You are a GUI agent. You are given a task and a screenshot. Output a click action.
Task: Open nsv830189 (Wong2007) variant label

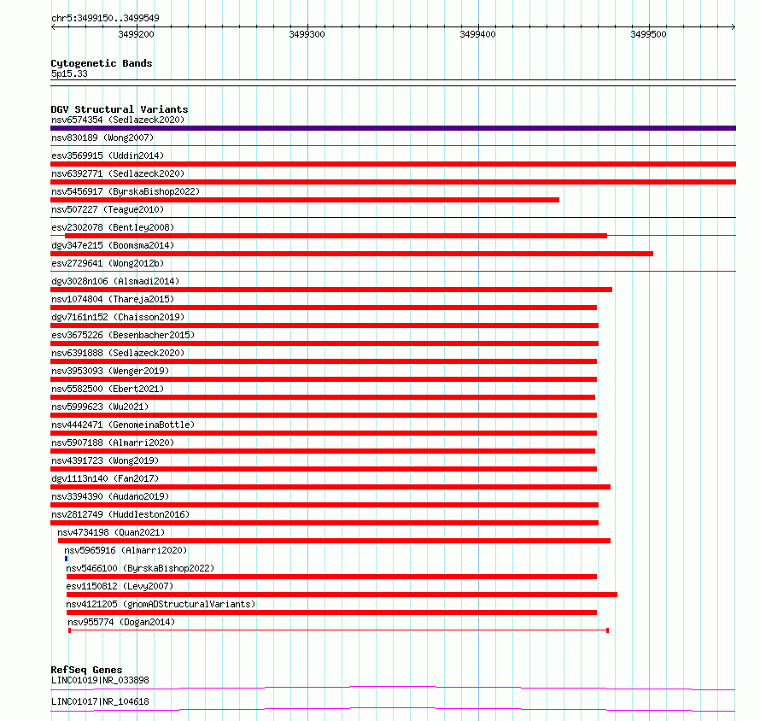(102, 138)
